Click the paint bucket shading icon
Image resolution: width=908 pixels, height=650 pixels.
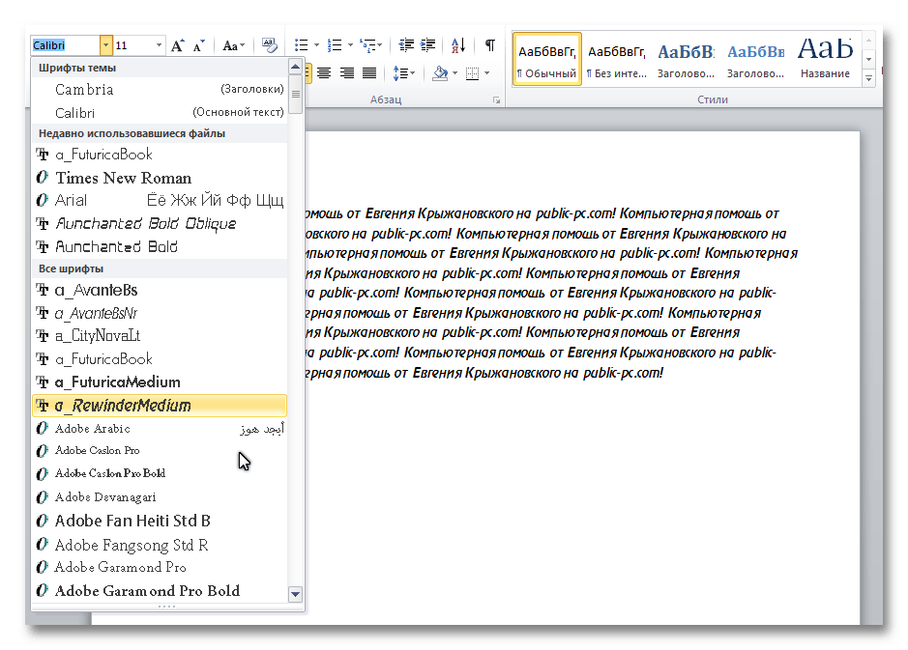click(x=440, y=73)
